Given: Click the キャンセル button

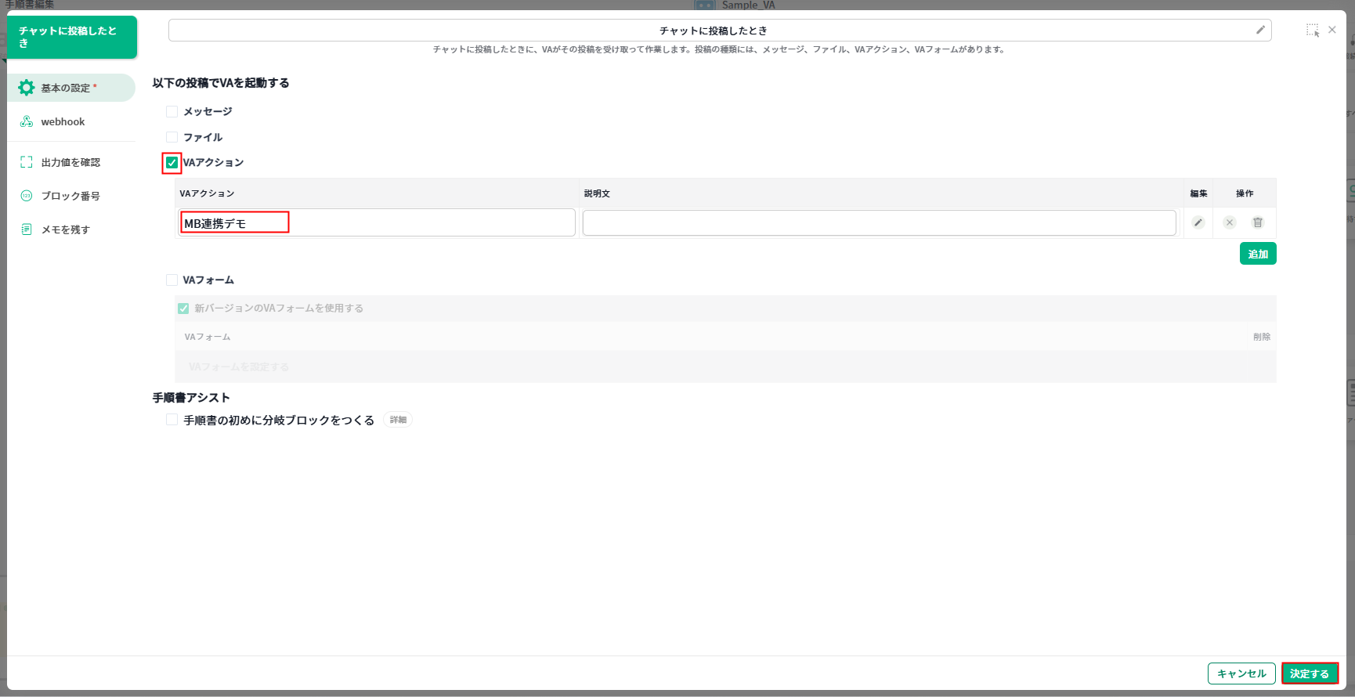Looking at the screenshot, I should (x=1241, y=674).
